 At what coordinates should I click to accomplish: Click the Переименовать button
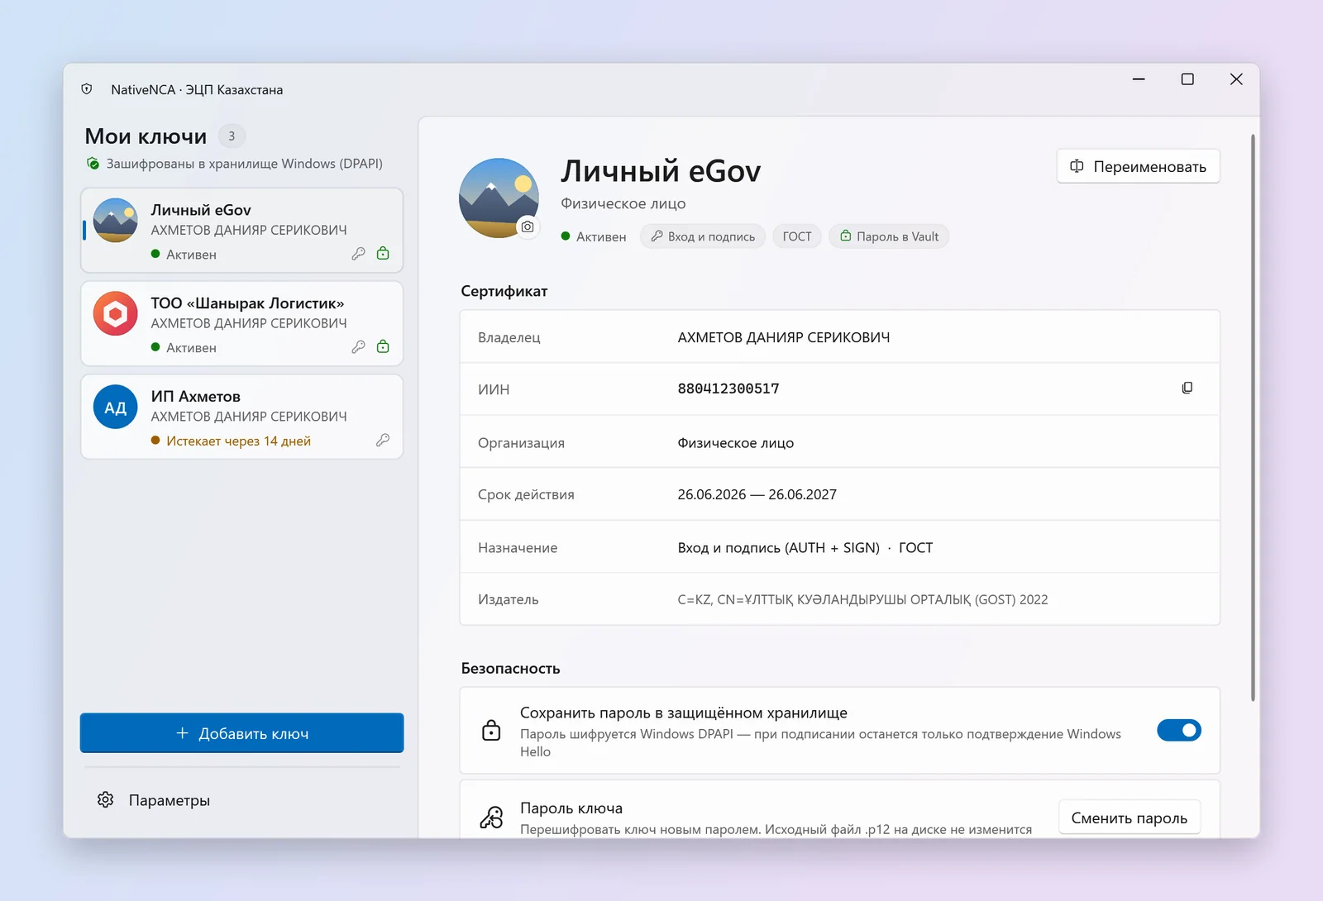pos(1139,166)
